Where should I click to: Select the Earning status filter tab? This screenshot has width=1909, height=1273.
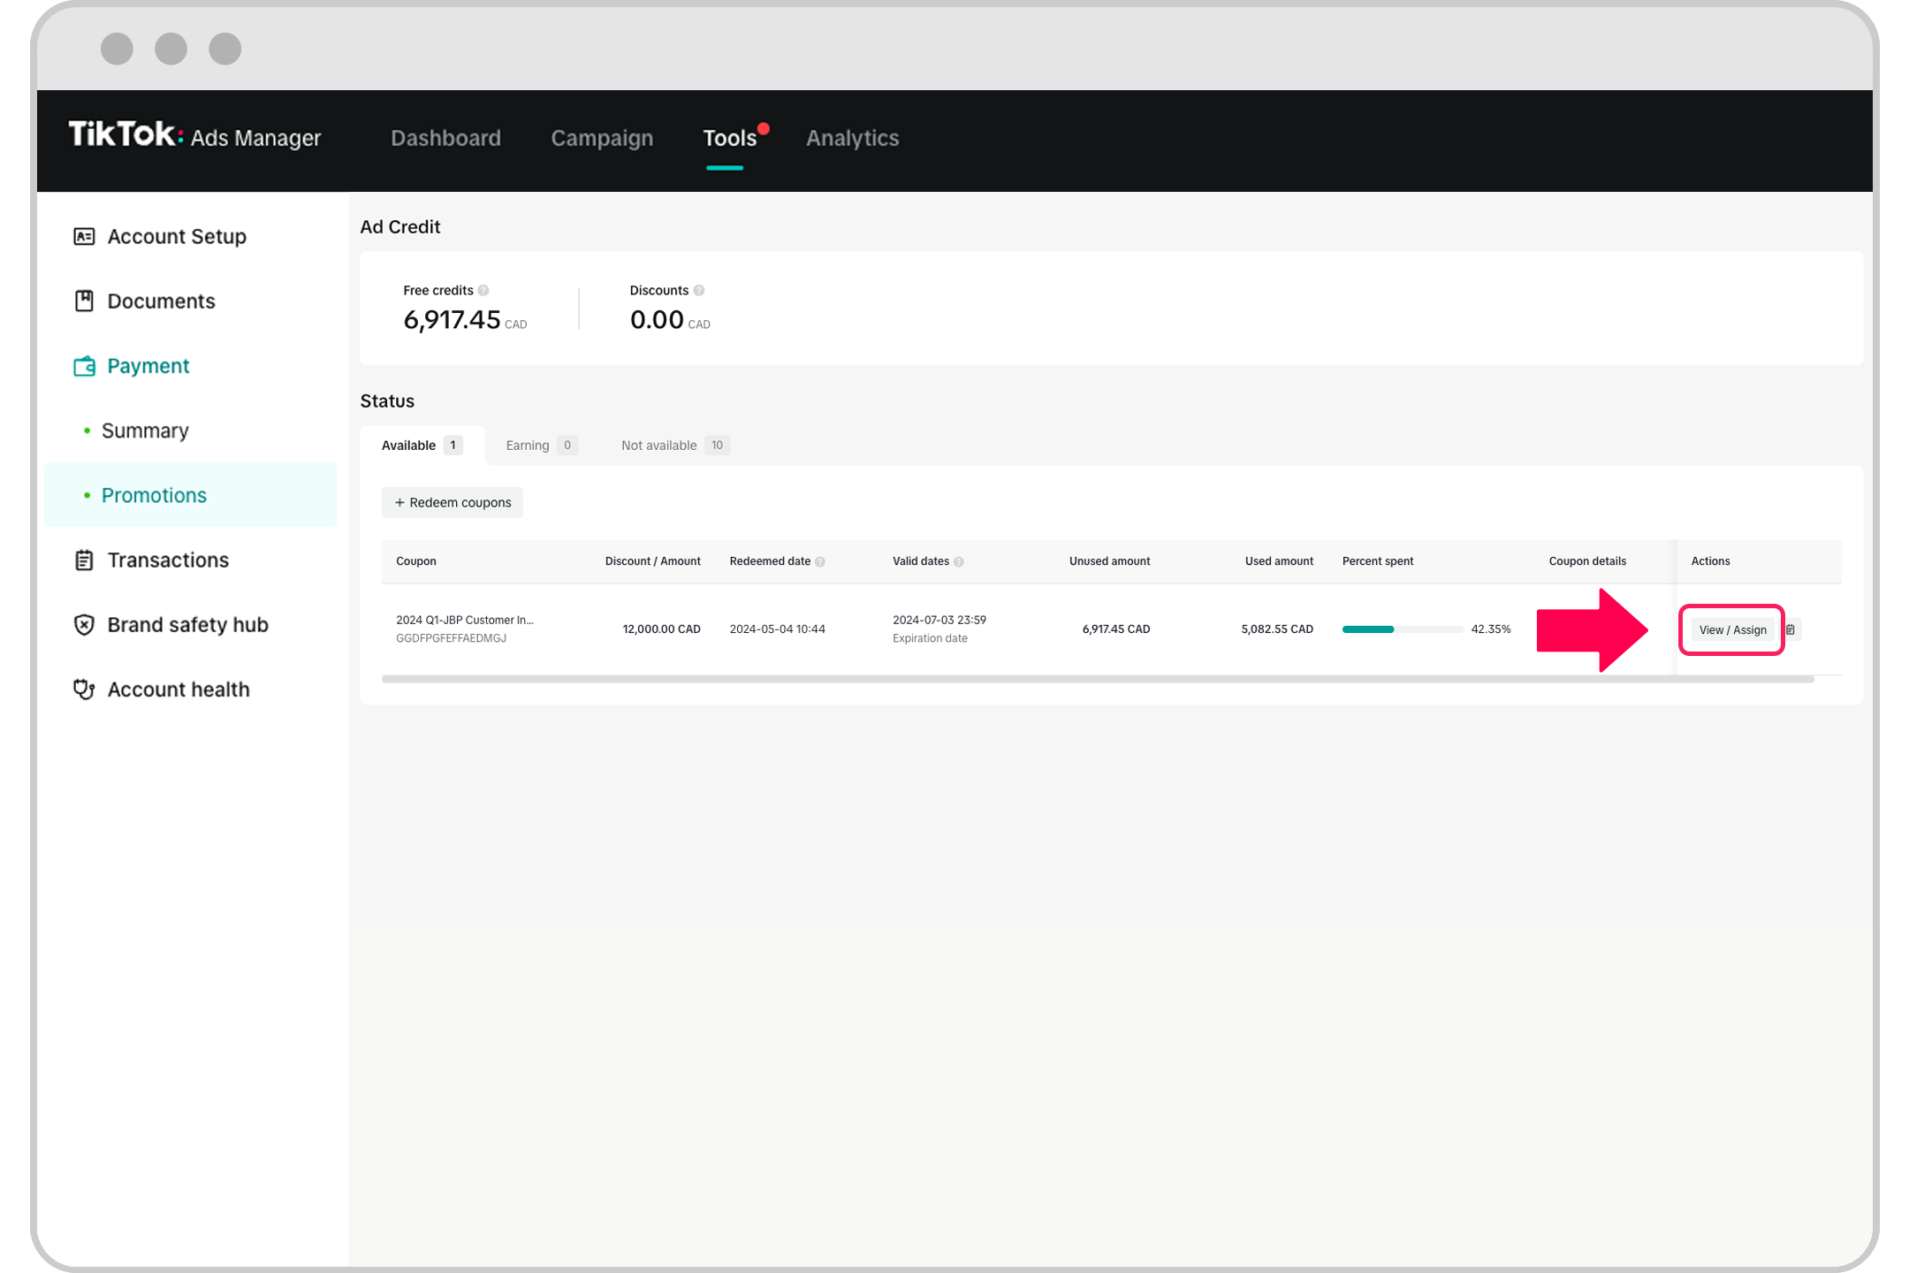(x=538, y=445)
